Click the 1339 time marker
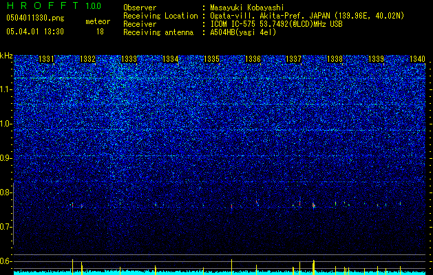Image resolution: width=433 pixels, height=275 pixels. [x=376, y=59]
